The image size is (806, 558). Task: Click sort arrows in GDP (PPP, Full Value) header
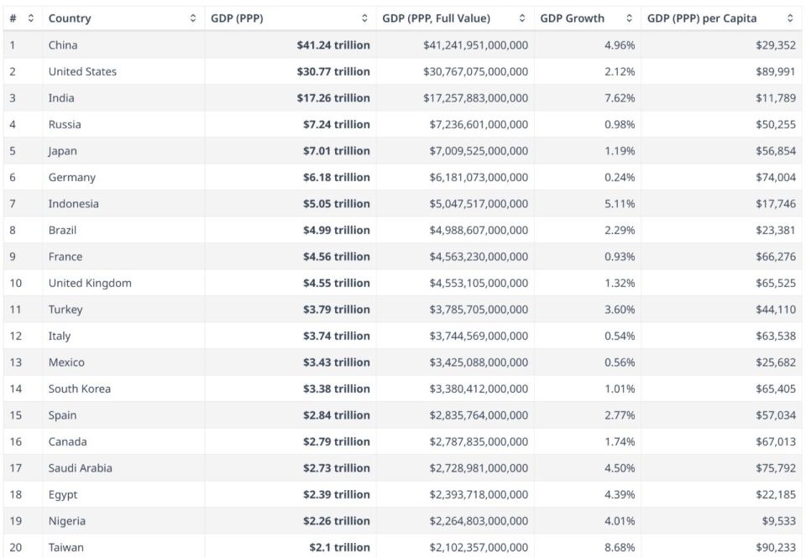pos(522,18)
